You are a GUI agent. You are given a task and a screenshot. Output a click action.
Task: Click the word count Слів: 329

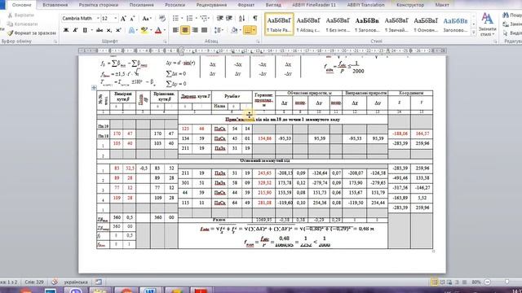point(34,282)
